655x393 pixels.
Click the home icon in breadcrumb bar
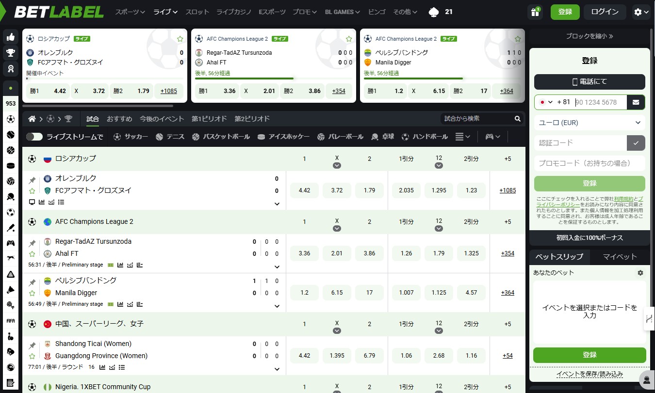(x=32, y=119)
